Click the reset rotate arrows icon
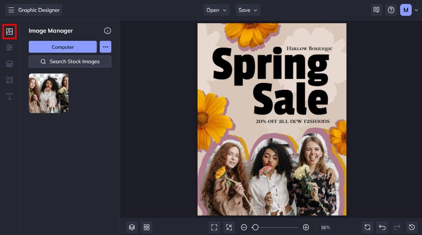The image size is (422, 235). tap(367, 227)
